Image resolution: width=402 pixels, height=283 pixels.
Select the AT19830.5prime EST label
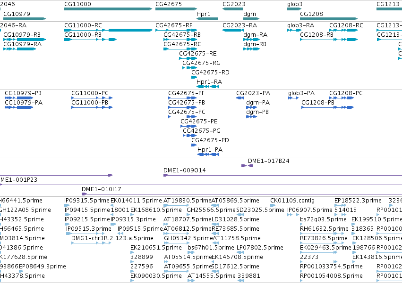188,201
